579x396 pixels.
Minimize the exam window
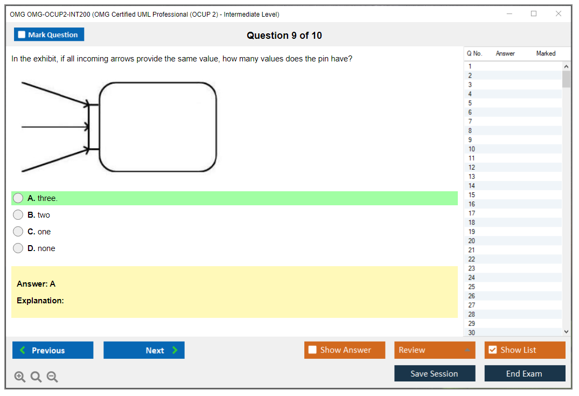click(510, 14)
